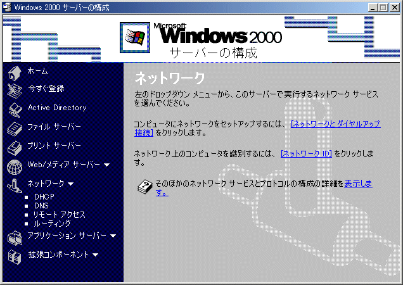Expand the 拡張コンポーネント dropdown arrow
This screenshot has width=403, height=285.
[x=95, y=255]
